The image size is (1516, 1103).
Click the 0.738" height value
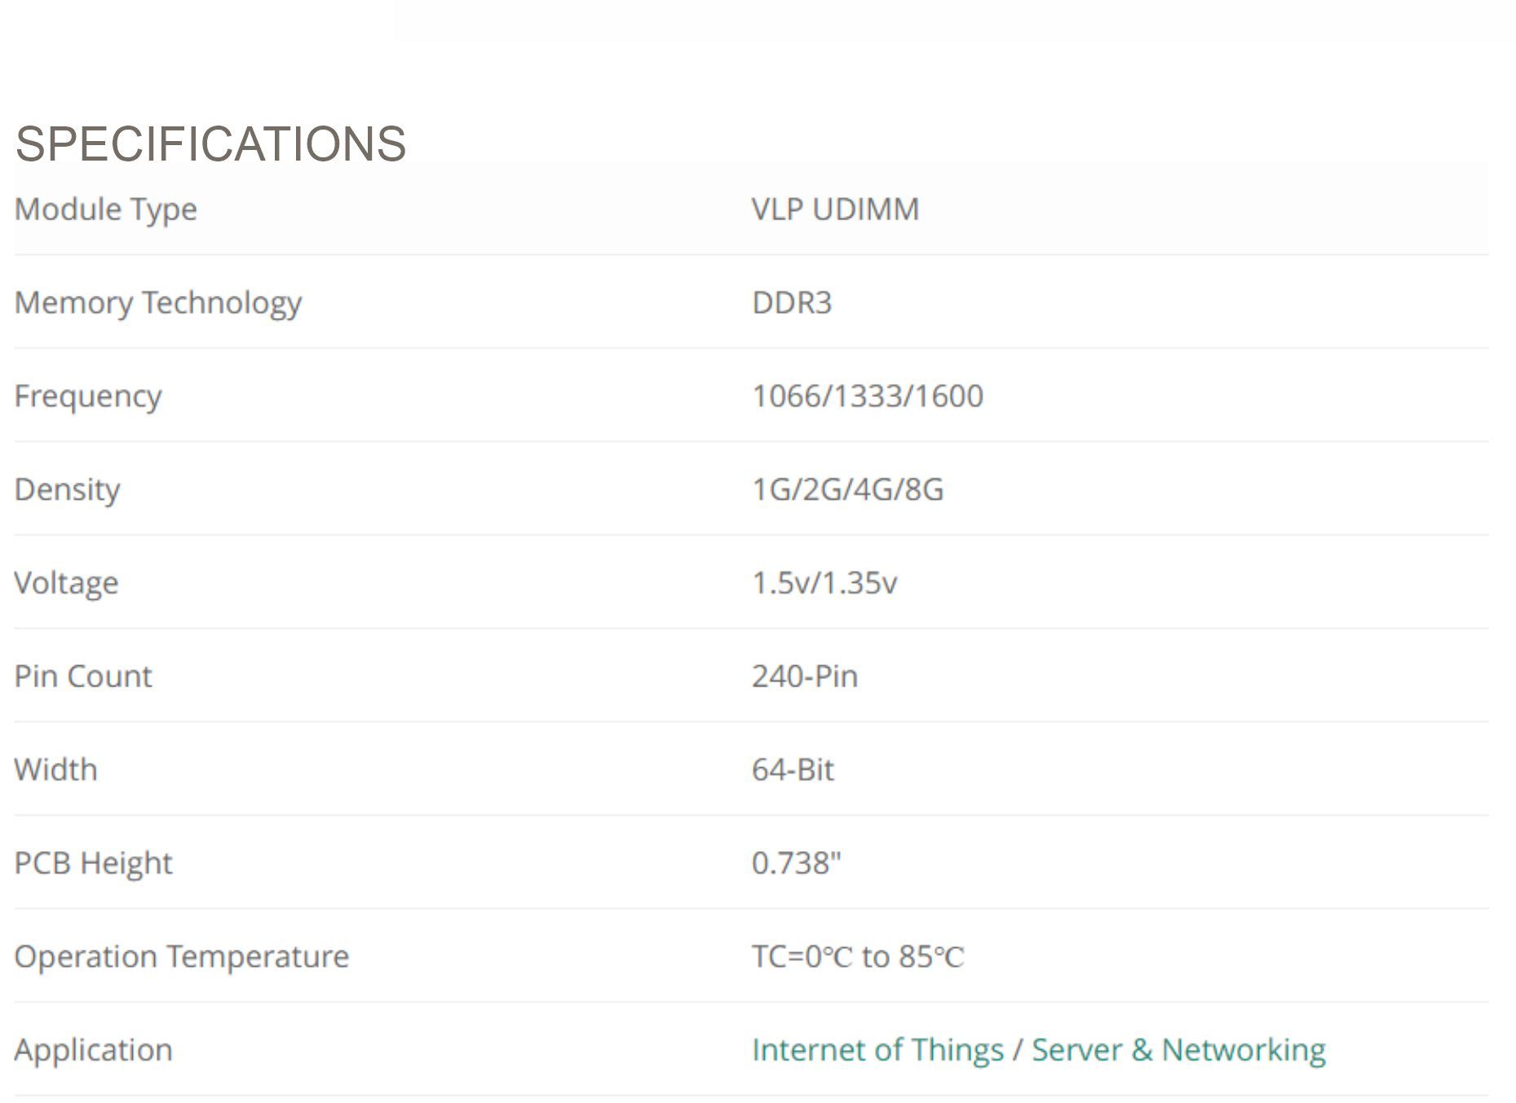coord(796,863)
